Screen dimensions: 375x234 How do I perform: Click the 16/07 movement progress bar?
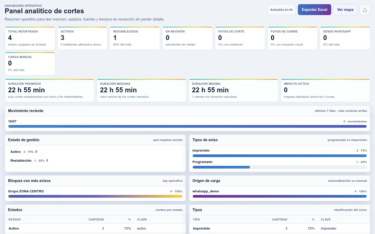(x=187, y=126)
